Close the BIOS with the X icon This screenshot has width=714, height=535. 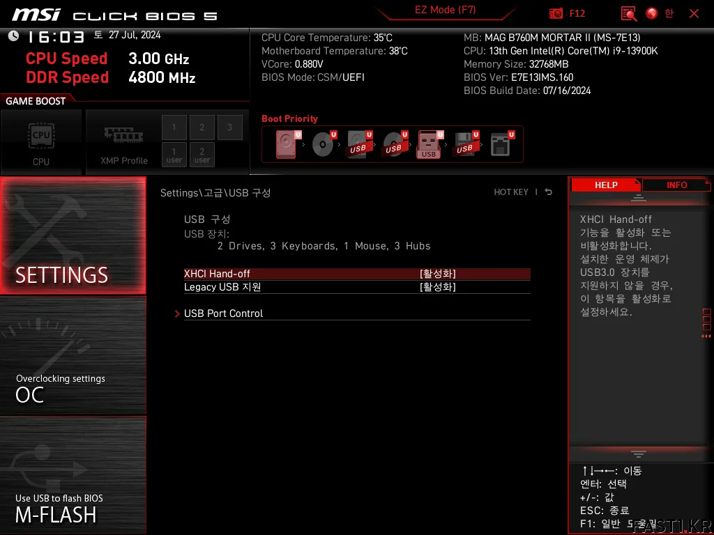[694, 14]
